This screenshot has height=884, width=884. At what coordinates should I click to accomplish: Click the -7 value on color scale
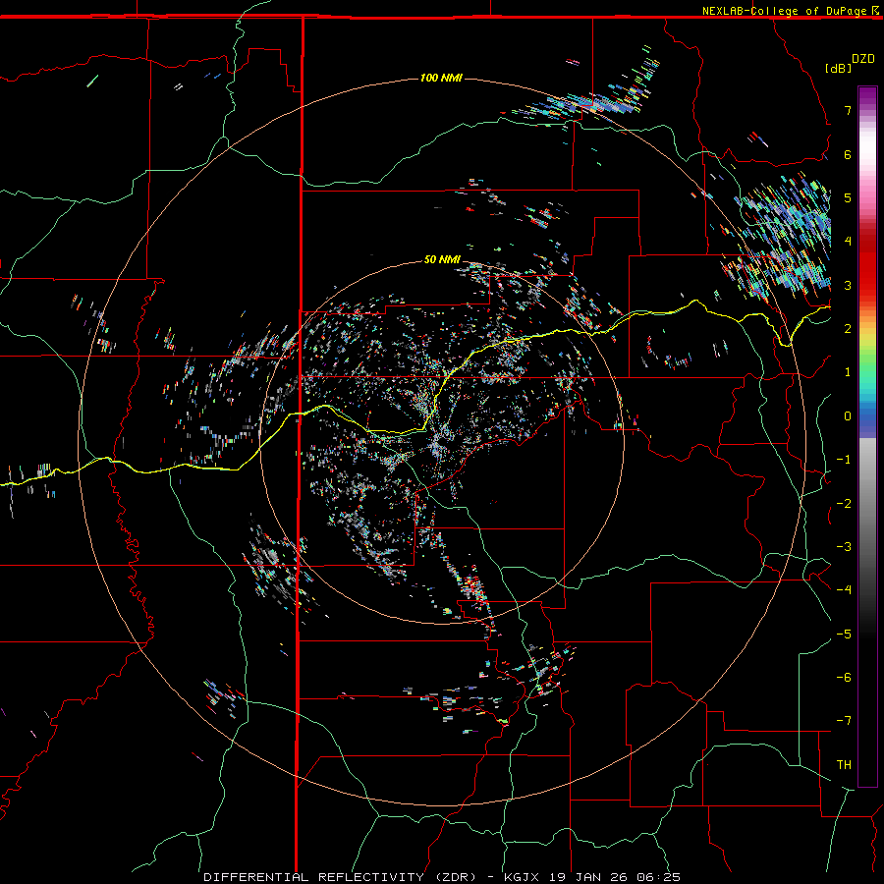click(x=844, y=721)
